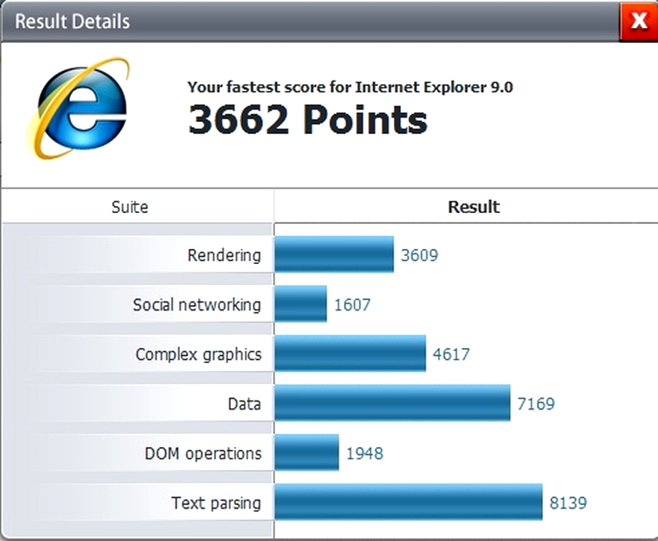Image resolution: width=658 pixels, height=541 pixels.
Task: Close the Result Details dialog
Action: coord(639,21)
